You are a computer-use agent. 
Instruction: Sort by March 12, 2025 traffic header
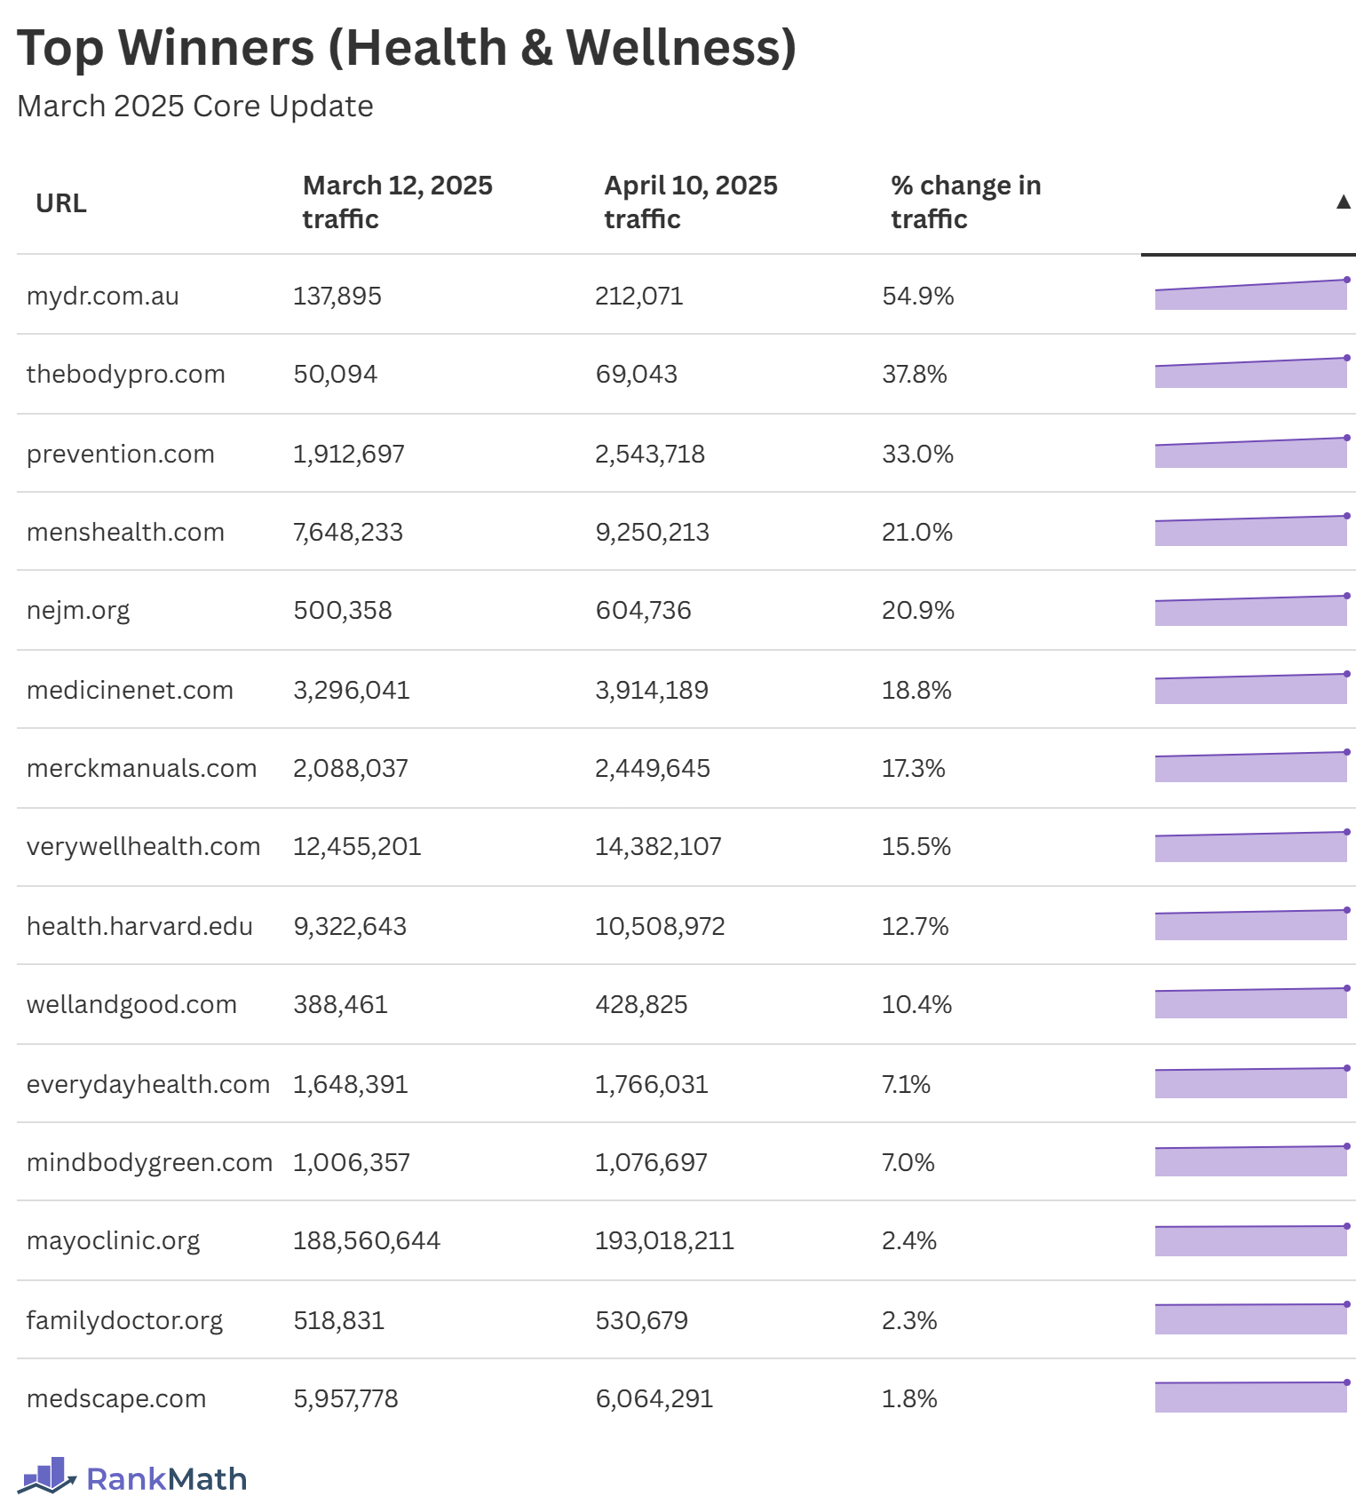point(398,202)
